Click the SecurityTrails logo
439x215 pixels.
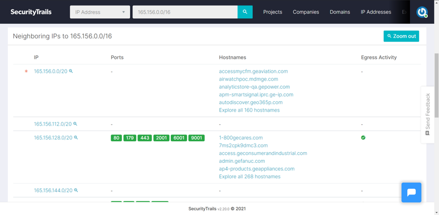point(31,12)
